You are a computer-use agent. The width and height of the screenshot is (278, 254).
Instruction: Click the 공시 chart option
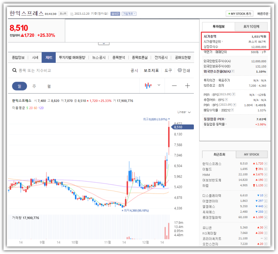pos(134,70)
